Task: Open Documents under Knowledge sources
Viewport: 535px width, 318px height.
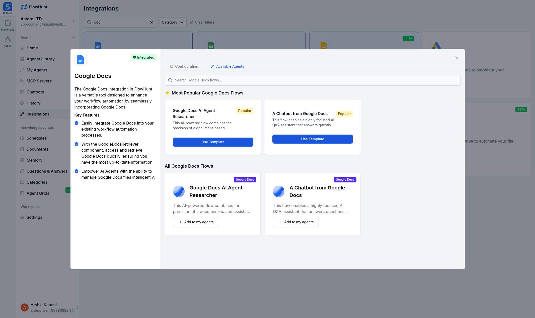Action: pyautogui.click(x=37, y=149)
